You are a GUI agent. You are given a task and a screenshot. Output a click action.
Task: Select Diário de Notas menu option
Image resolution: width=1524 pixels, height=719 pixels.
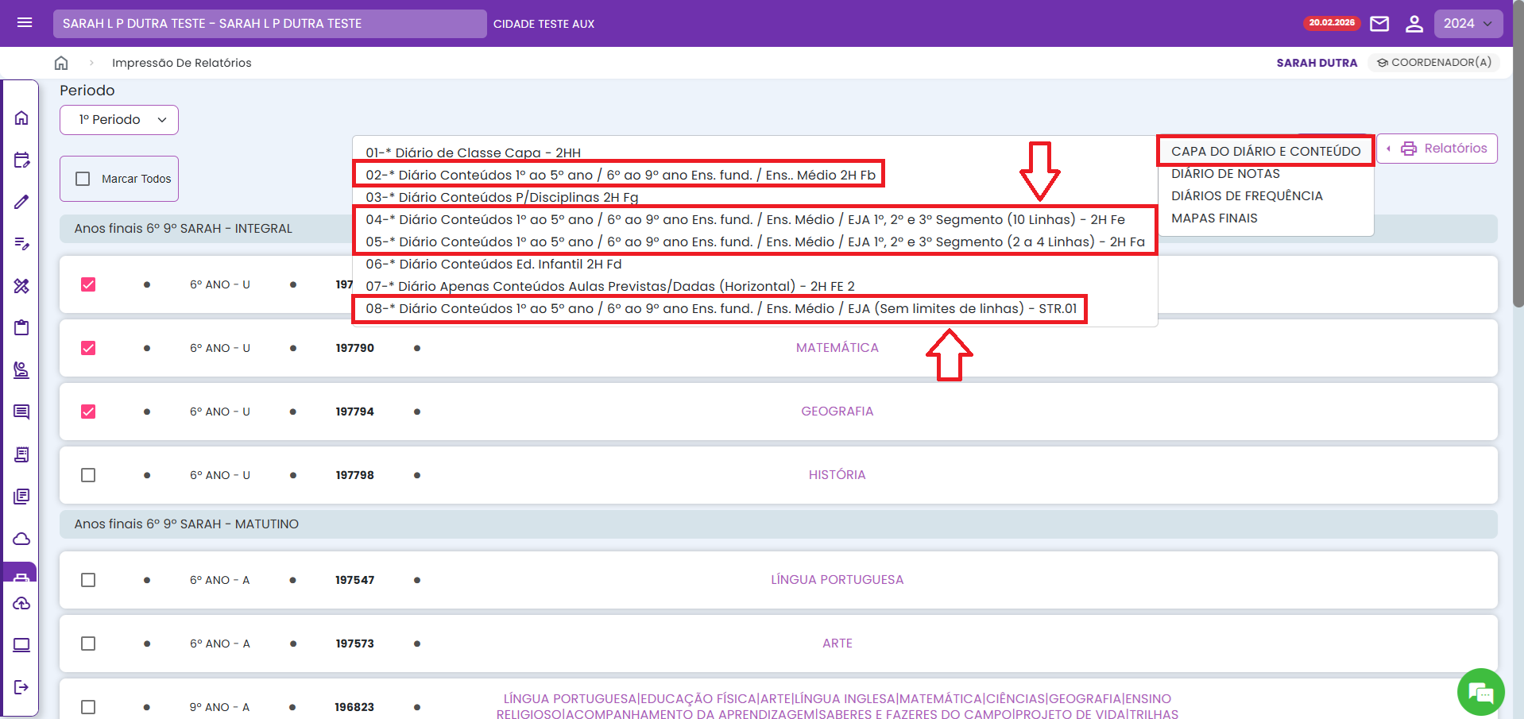1225,174
